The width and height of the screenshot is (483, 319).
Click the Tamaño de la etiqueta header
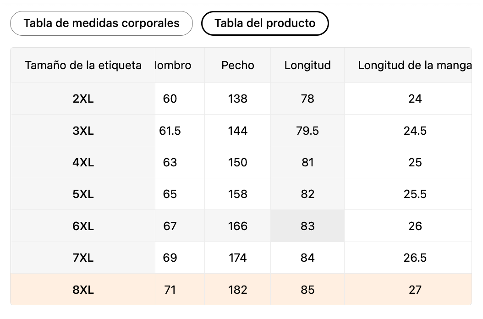(83, 66)
